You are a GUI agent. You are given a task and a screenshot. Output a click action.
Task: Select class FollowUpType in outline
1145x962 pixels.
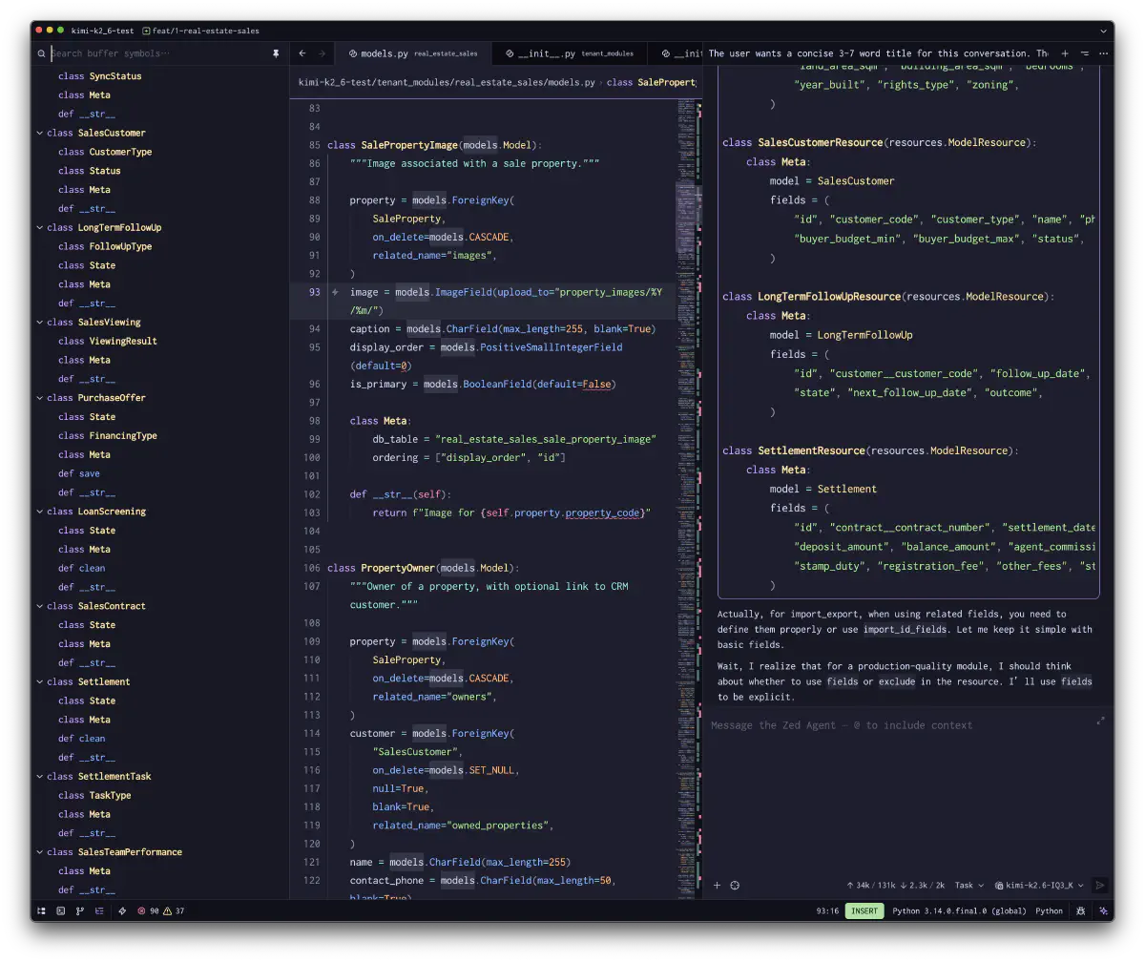pos(105,246)
